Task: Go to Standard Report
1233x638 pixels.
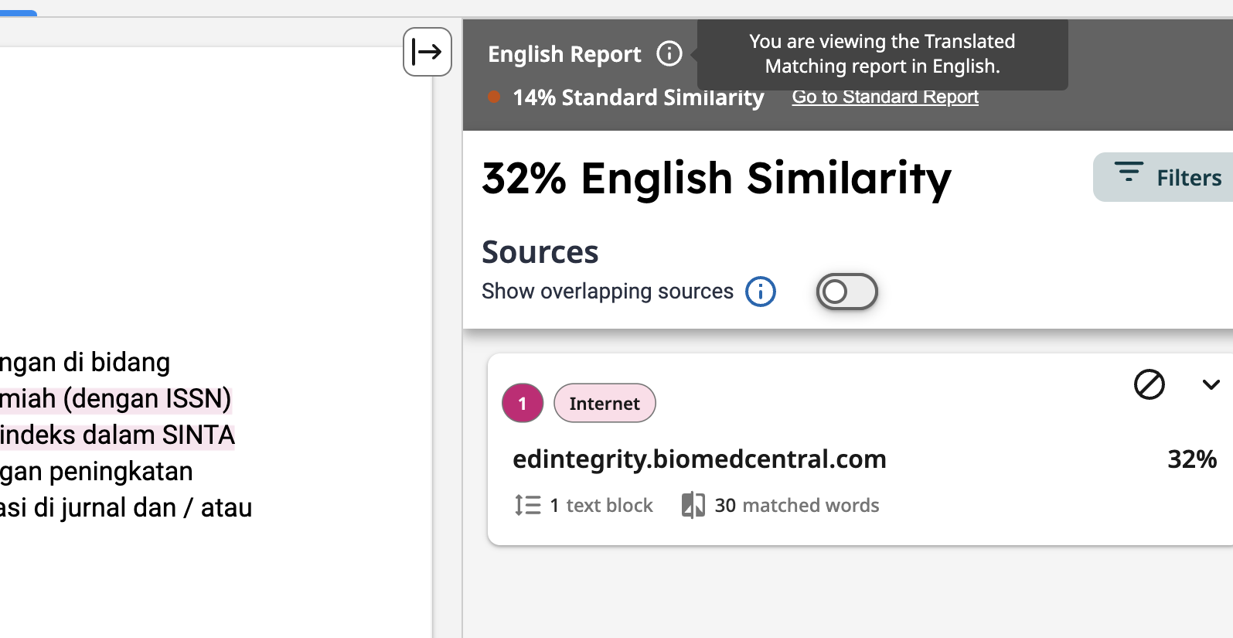Action: [x=884, y=97]
